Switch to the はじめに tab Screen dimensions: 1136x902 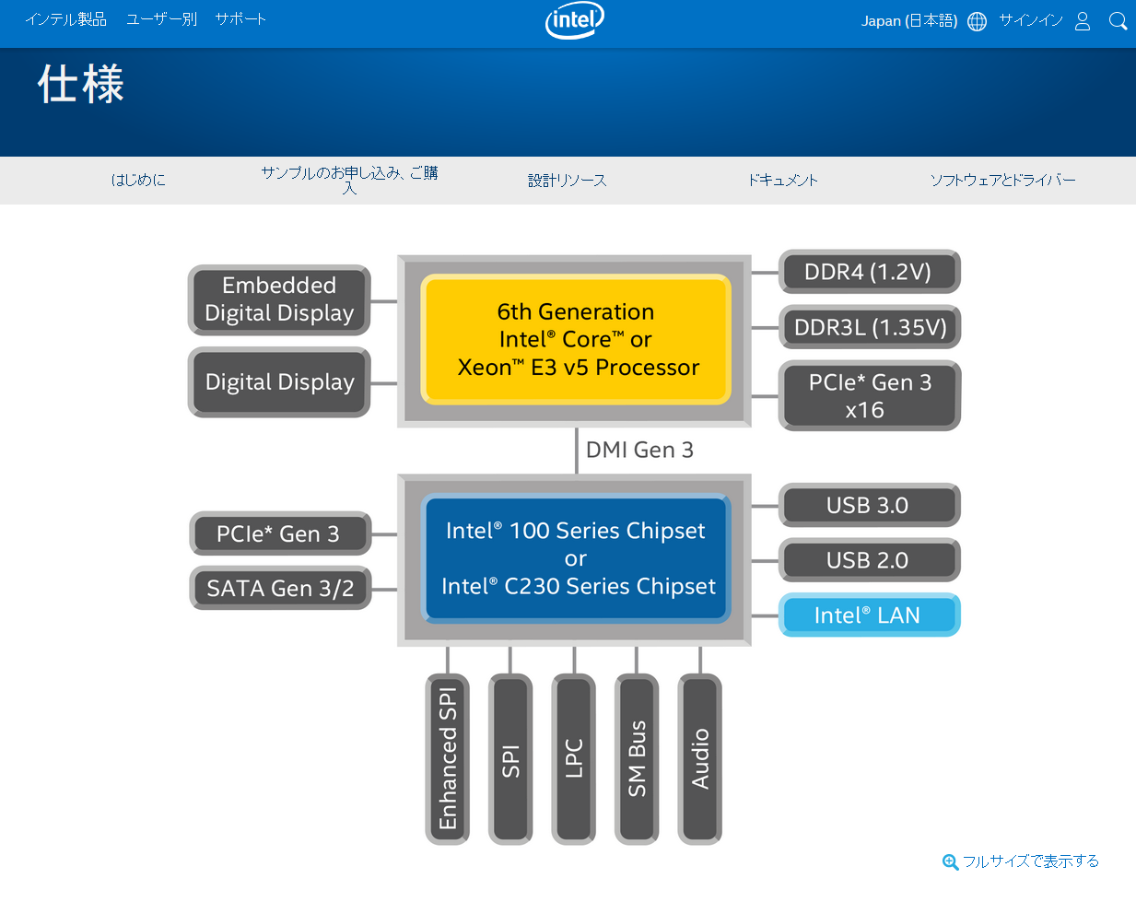click(138, 180)
